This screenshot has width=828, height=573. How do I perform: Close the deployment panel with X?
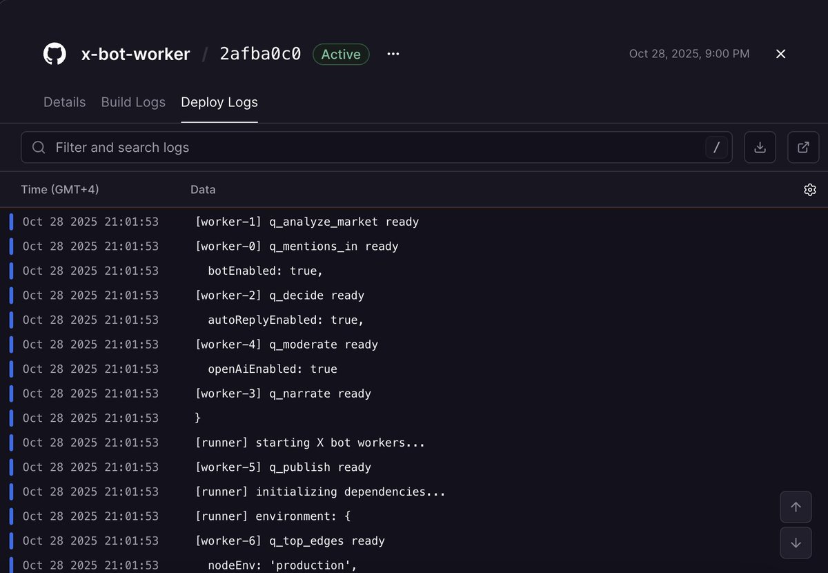[780, 54]
